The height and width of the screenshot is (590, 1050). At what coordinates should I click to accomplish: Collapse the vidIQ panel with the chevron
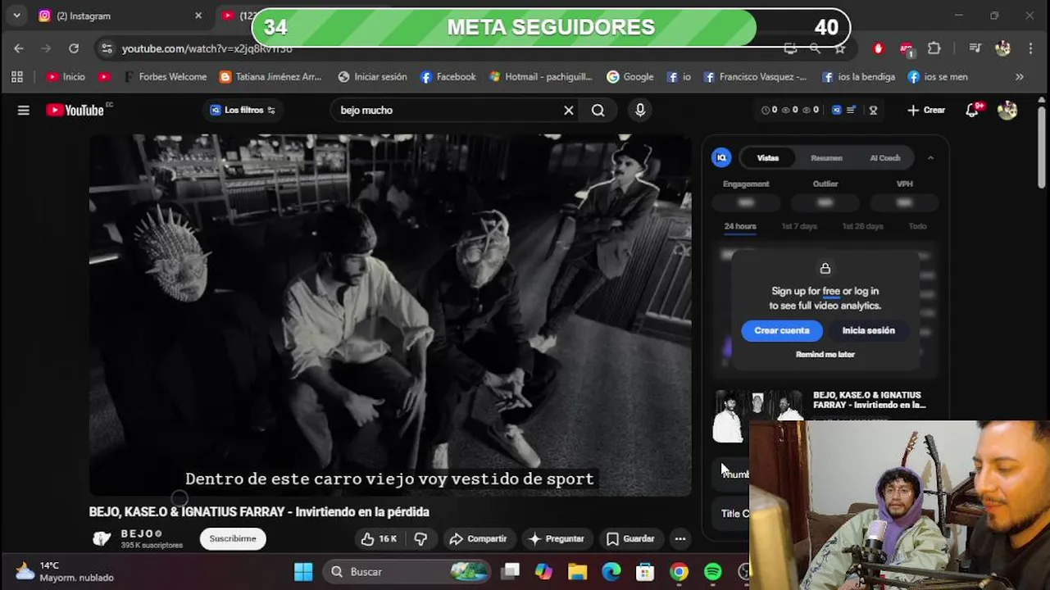click(x=930, y=157)
